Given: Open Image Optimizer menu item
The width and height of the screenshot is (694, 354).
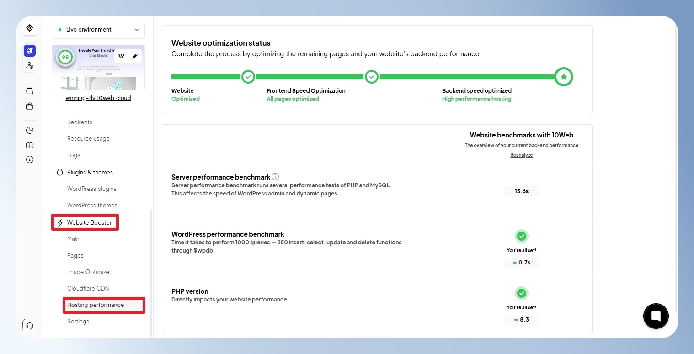Looking at the screenshot, I should coord(89,272).
